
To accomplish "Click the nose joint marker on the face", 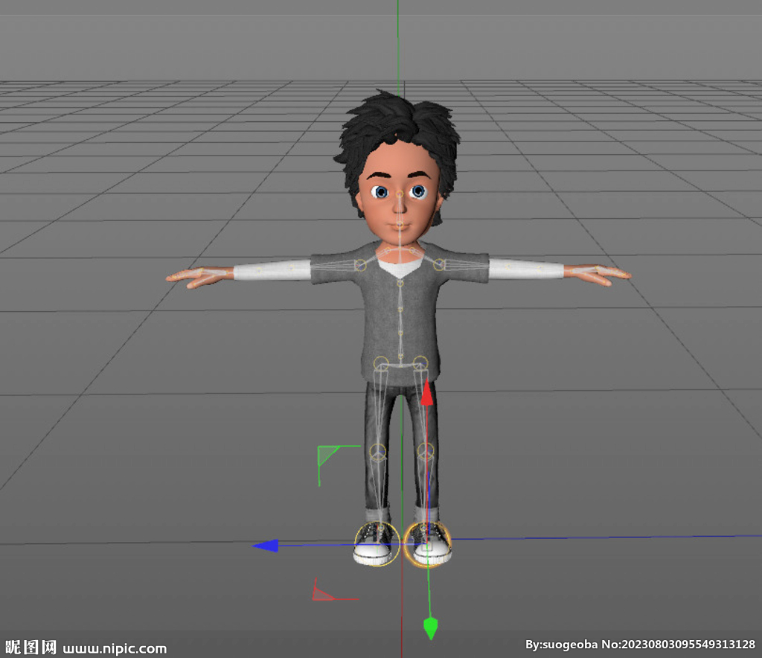I will click(x=400, y=194).
